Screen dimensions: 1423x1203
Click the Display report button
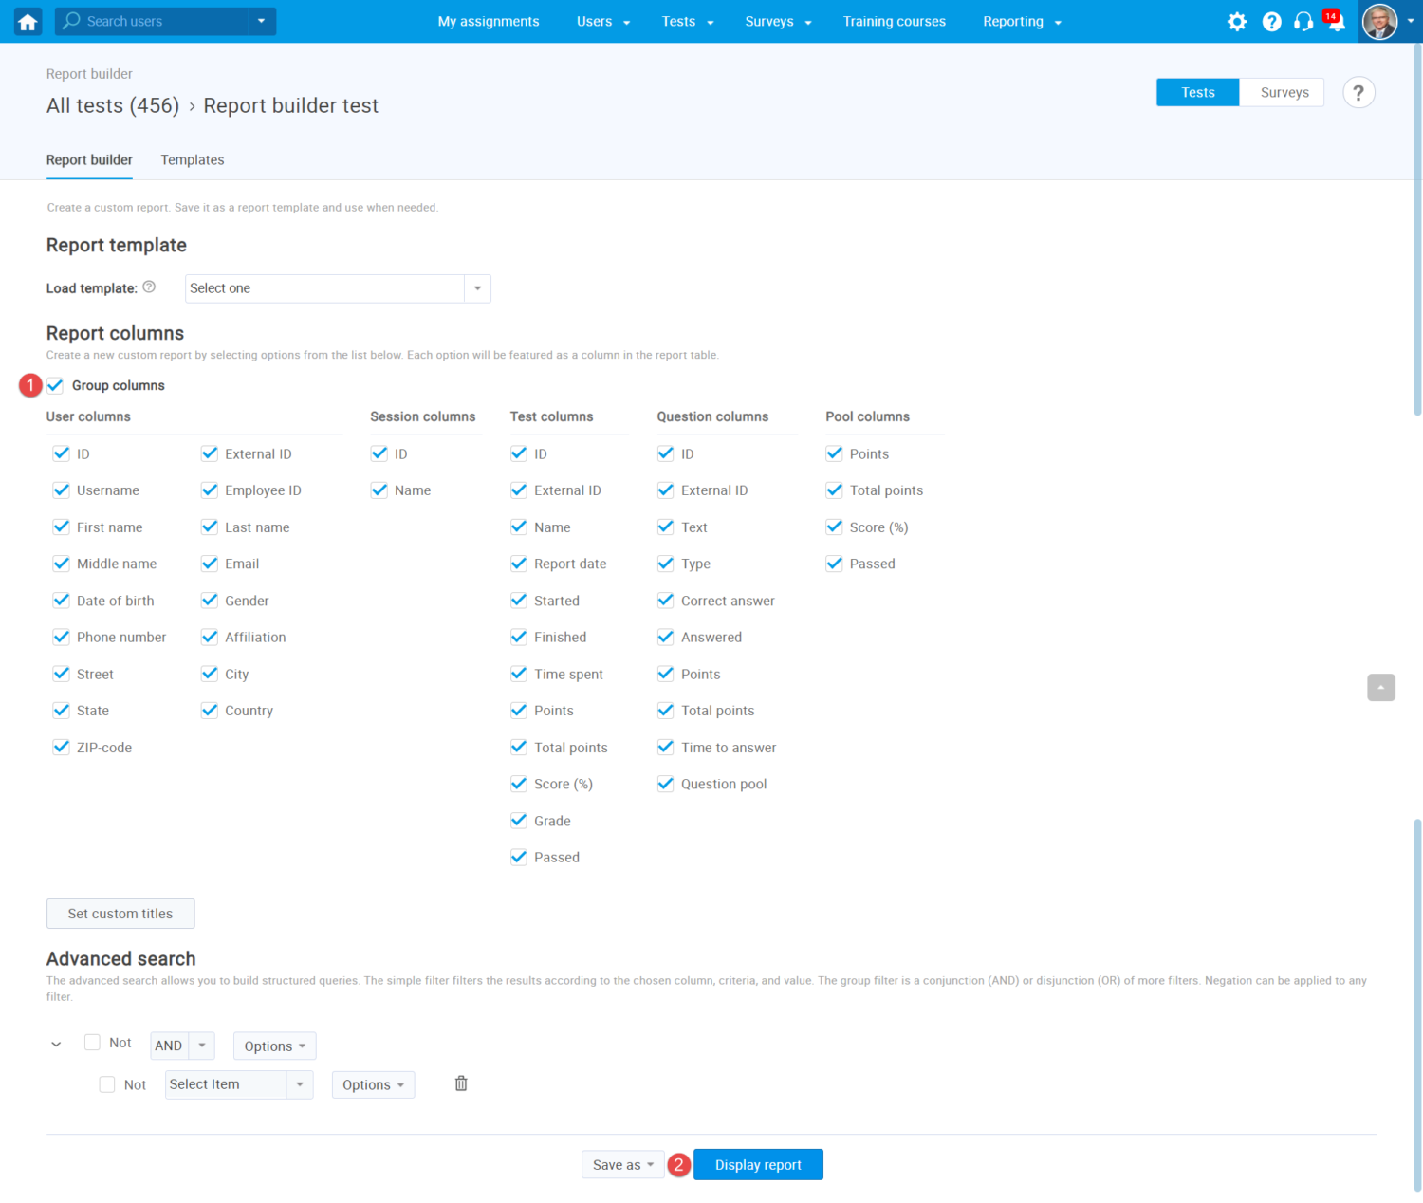tap(758, 1164)
